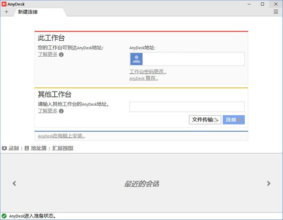Screen dimensions: 283x220
Task: Click status text AnyDesk进入准备状态
Action: point(33,216)
